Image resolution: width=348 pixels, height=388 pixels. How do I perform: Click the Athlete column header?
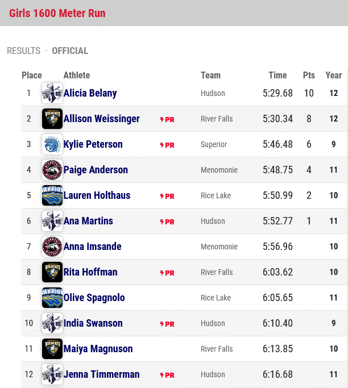coord(77,75)
